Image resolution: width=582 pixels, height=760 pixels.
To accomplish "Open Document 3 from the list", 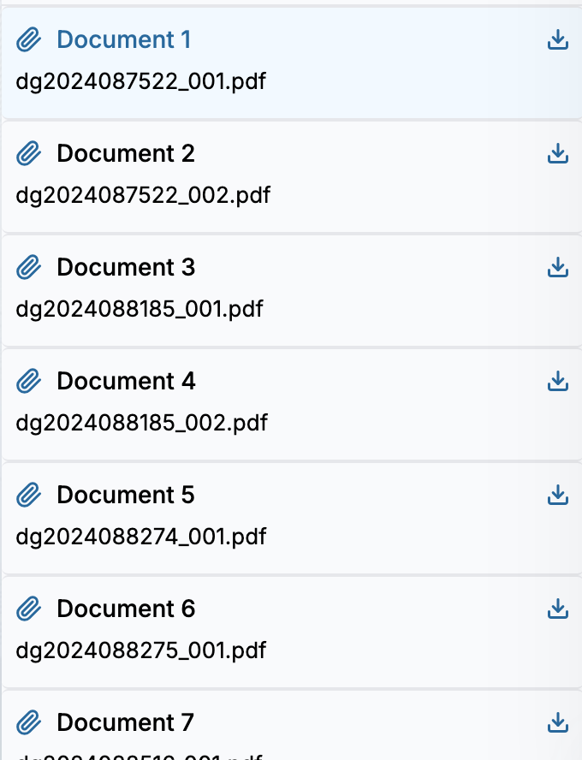I will click(x=125, y=268).
